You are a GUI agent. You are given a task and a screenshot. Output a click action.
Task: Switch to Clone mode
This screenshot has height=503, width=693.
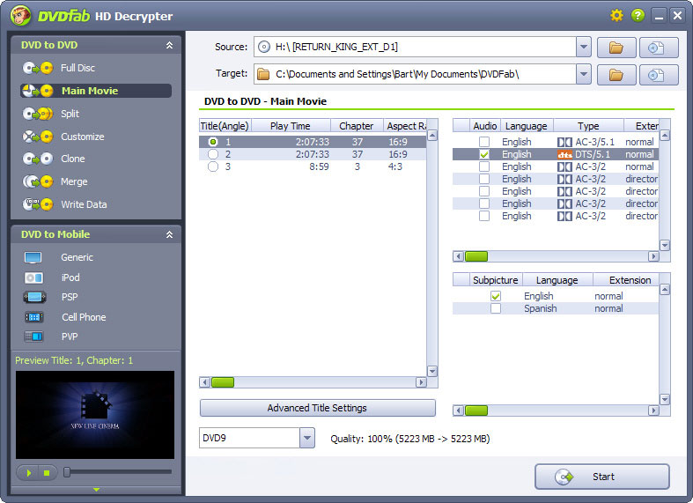pyautogui.click(x=73, y=159)
